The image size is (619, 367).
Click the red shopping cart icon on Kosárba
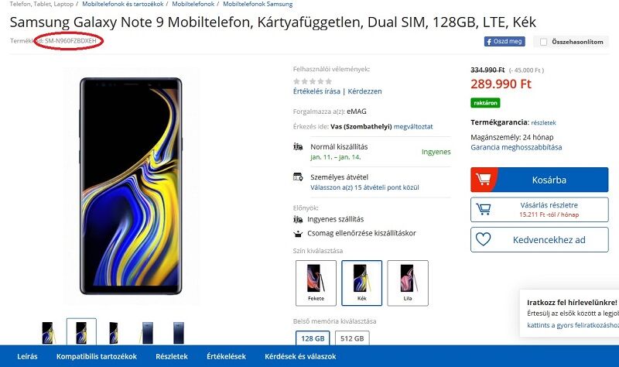tap(483, 180)
